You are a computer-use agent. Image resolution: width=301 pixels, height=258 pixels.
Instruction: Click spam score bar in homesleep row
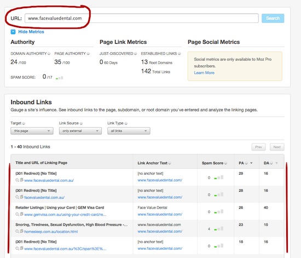click(219, 228)
